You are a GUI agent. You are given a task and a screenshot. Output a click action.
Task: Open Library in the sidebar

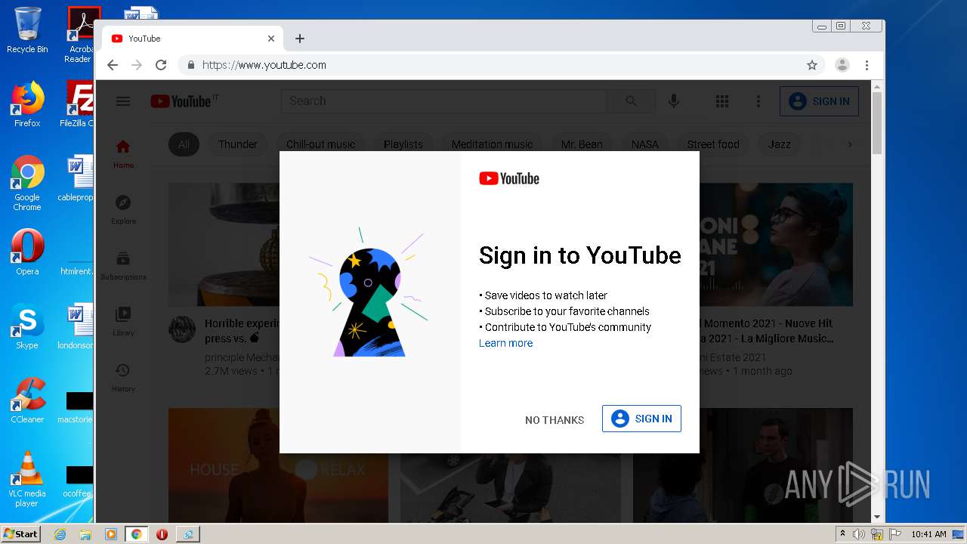(x=123, y=321)
